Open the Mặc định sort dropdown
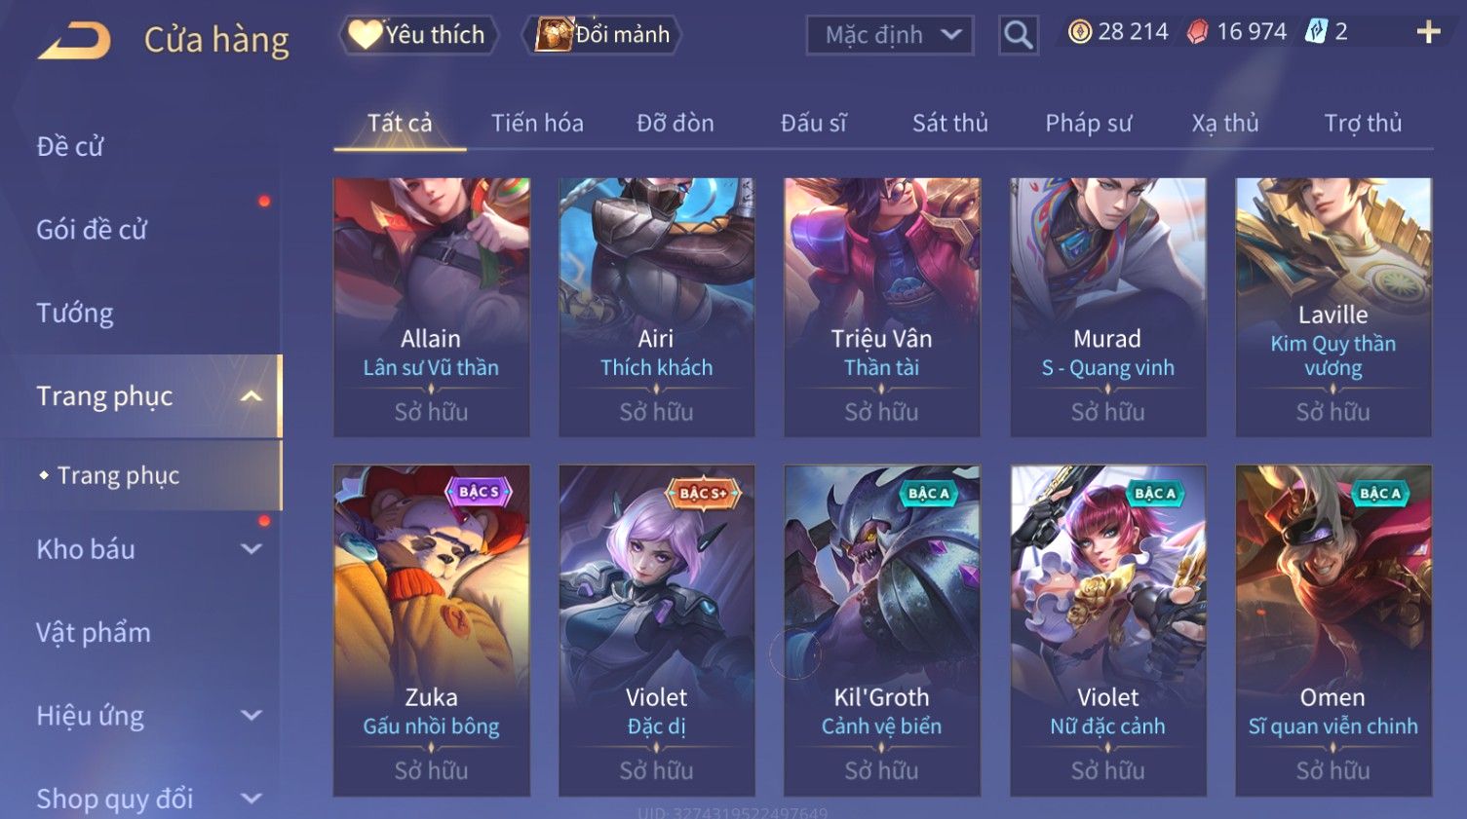The width and height of the screenshot is (1467, 819). (x=890, y=35)
